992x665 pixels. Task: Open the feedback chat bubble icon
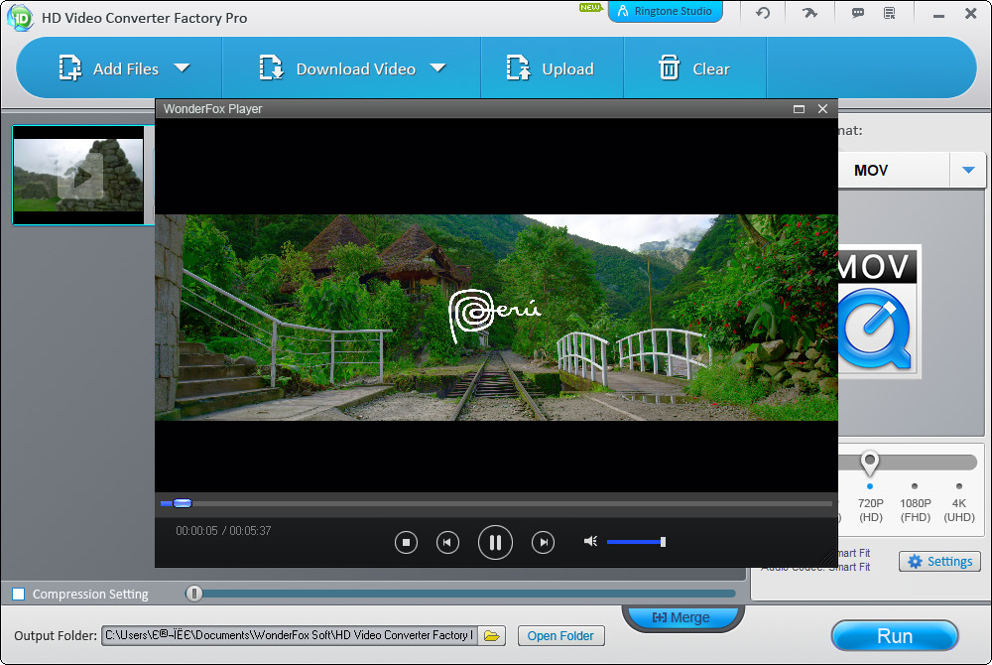click(858, 13)
